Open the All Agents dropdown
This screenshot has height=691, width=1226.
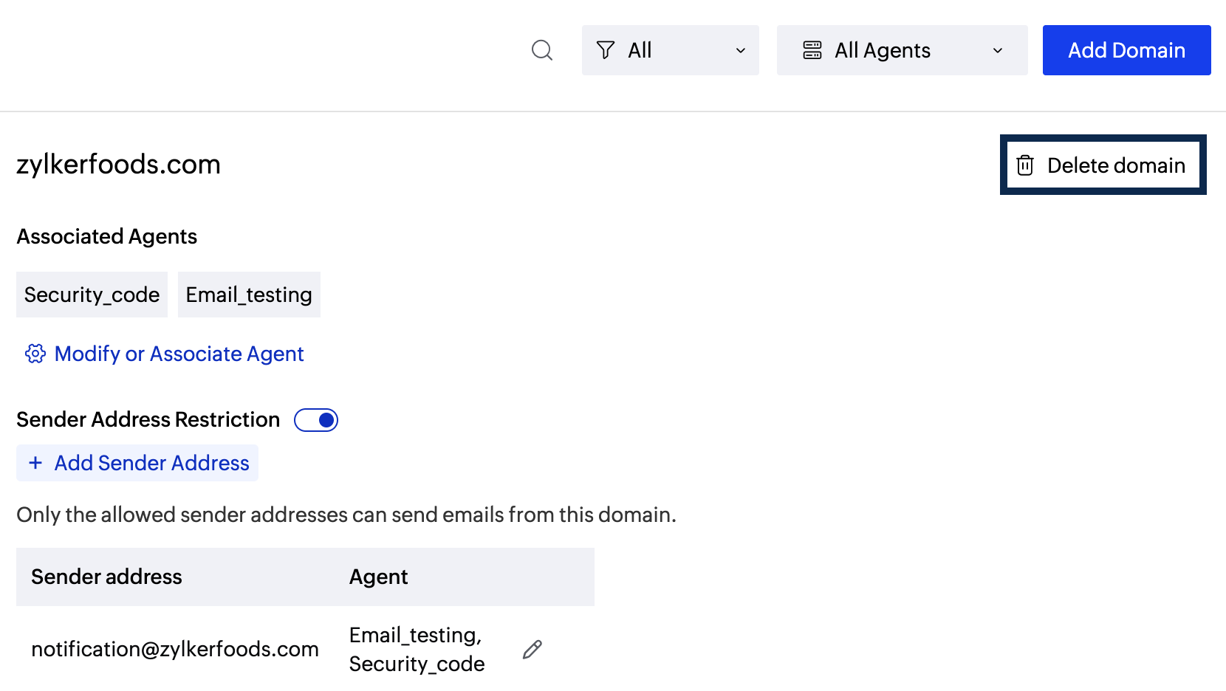901,49
